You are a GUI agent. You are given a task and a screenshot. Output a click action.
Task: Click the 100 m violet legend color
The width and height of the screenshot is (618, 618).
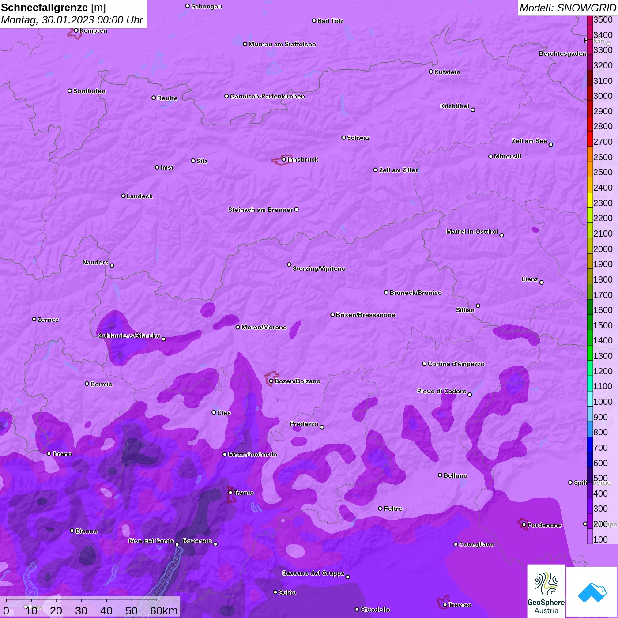point(590,536)
